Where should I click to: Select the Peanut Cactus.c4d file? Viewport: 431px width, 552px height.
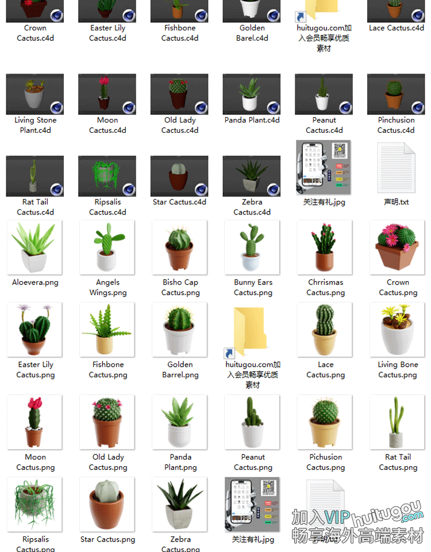click(324, 94)
